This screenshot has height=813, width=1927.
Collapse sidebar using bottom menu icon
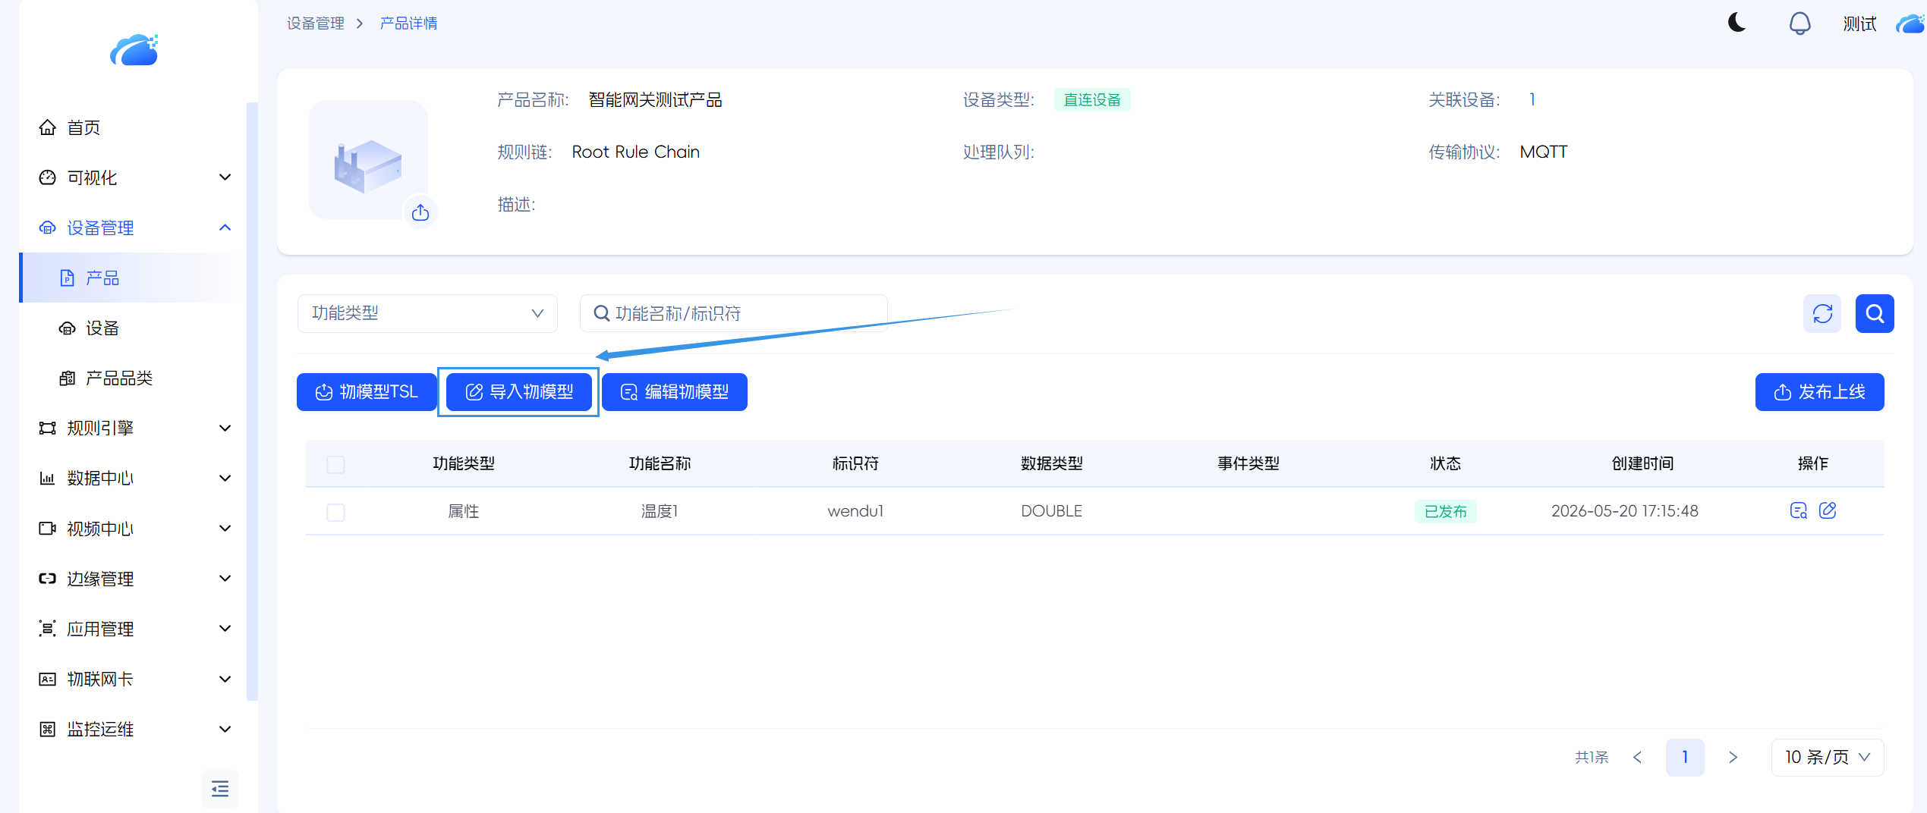[x=220, y=789]
